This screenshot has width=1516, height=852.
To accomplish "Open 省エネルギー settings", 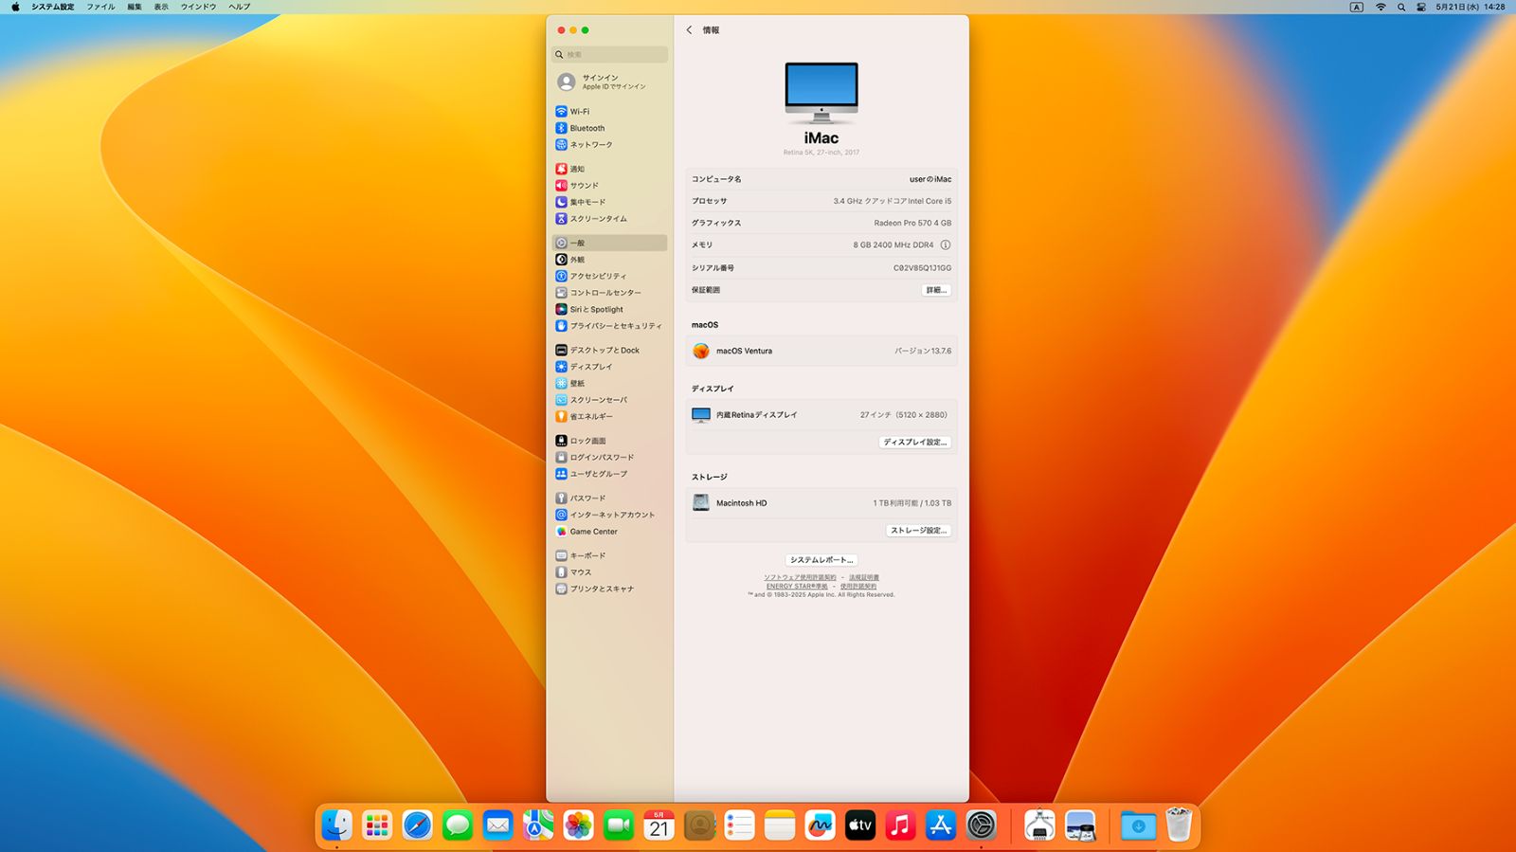I will pos(610,417).
